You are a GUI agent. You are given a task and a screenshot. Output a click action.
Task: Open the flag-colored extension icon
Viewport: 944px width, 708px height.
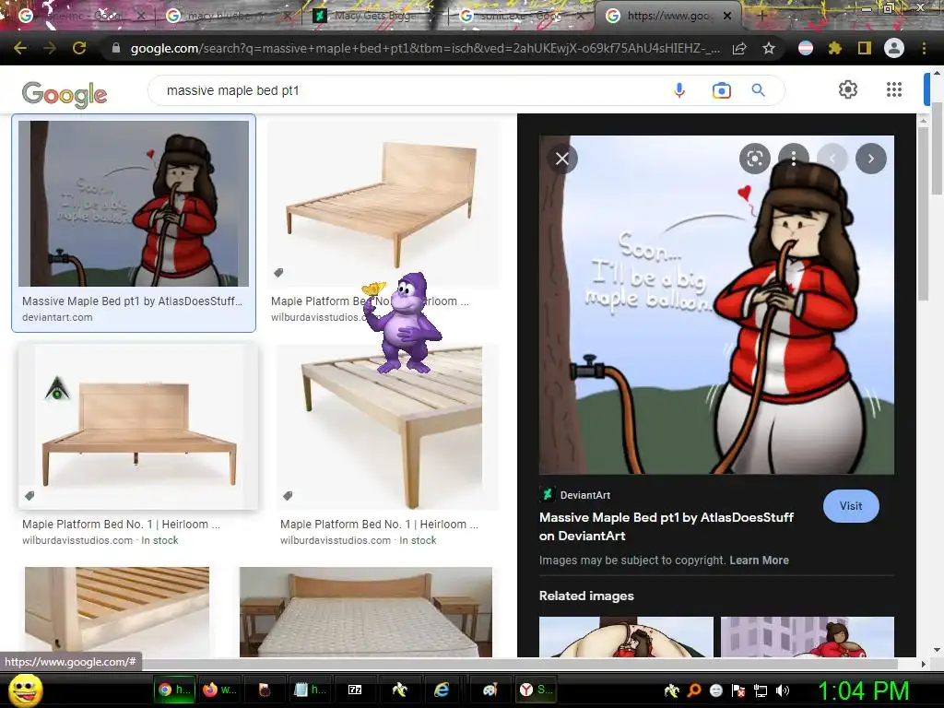(805, 48)
